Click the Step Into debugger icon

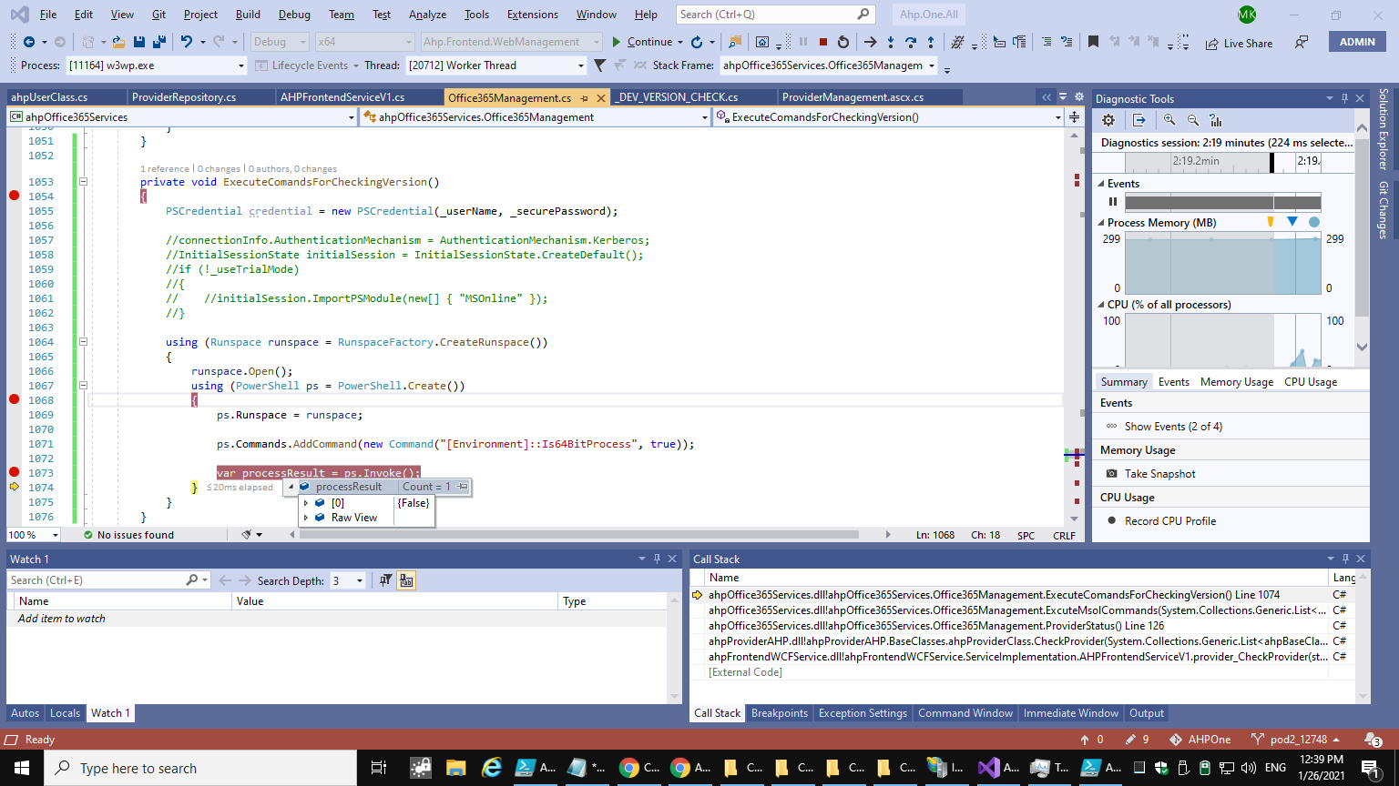(891, 42)
